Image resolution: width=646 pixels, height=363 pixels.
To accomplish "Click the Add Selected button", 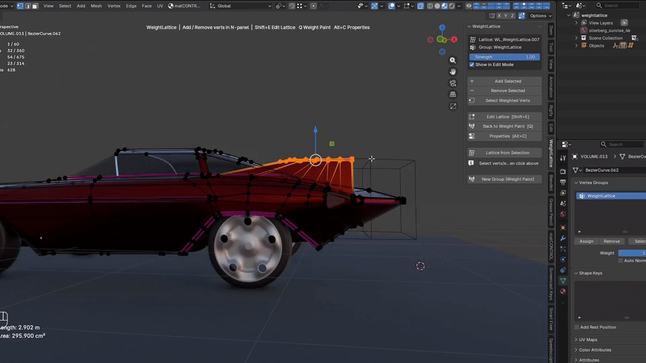I will click(x=505, y=81).
